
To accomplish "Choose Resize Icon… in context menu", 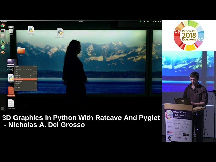I will [x=26, y=82].
